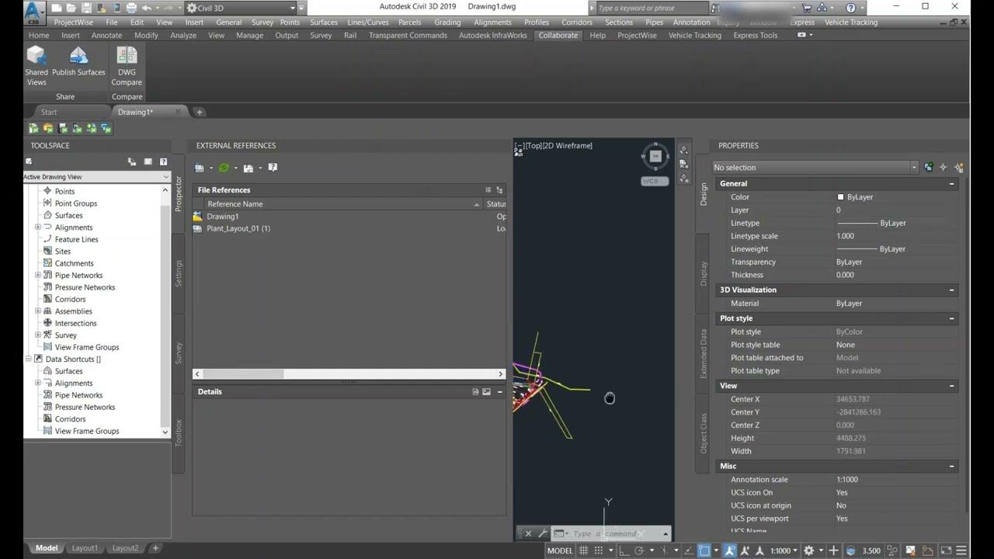Expand the Alignments node under Active Drawing View
Viewport: 994px width, 559px height.
(x=37, y=227)
